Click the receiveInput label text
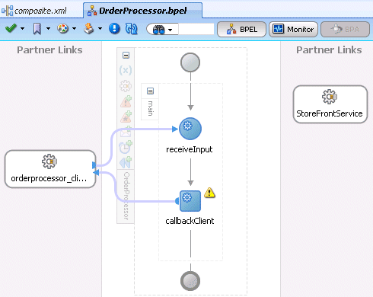373x297 pixels. click(x=190, y=149)
